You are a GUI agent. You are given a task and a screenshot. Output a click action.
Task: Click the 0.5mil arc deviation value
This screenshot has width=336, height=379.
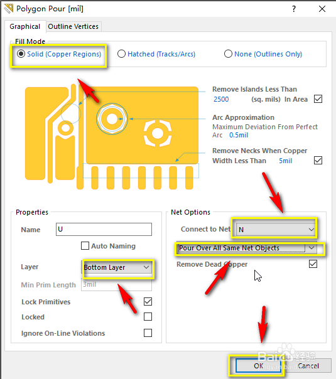[x=239, y=135]
